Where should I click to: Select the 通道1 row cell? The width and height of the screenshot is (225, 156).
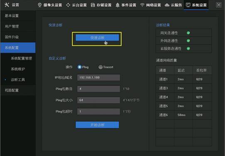click(165, 79)
